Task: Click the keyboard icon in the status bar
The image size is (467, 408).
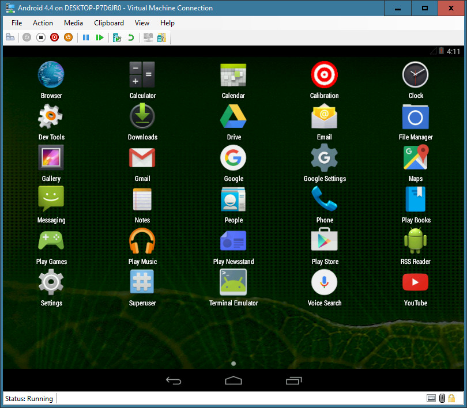Action: point(431,398)
